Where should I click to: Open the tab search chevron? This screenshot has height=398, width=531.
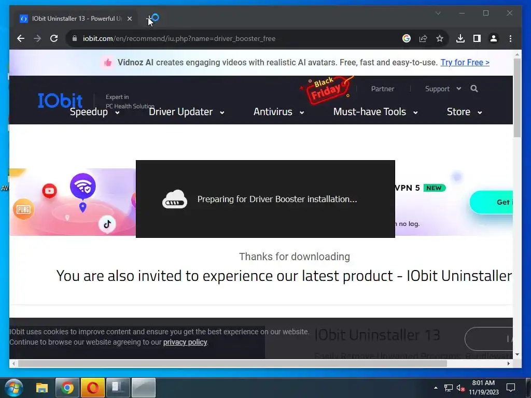pos(438,13)
